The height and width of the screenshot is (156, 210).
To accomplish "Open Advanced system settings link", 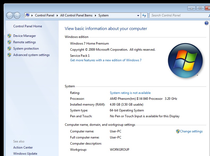I will (32, 55).
